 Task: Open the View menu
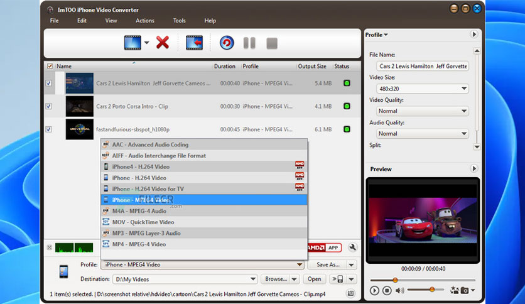click(111, 21)
